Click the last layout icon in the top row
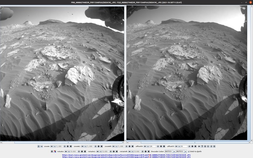The width and height of the screenshot is (253, 158). coord(214,146)
